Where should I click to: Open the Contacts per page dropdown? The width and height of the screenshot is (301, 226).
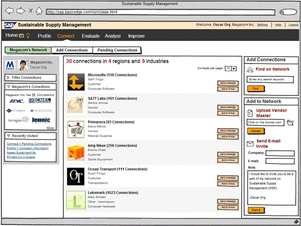coord(231,68)
